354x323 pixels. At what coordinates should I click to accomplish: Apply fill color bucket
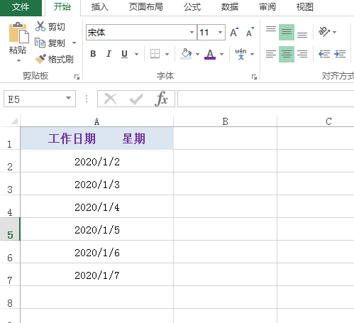[186, 54]
